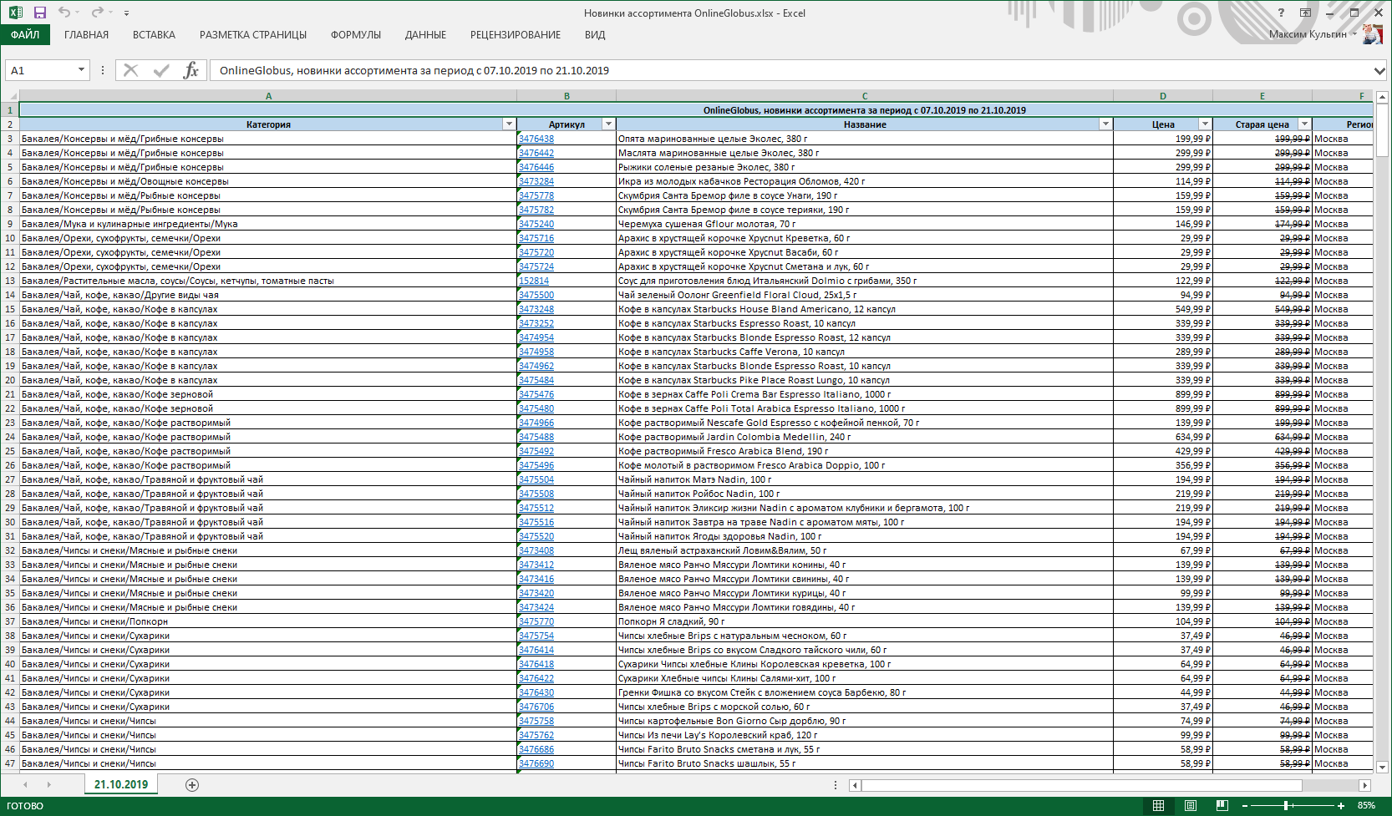Image resolution: width=1392 pixels, height=816 pixels.
Task: Open account menu Максим Кульгин
Action: coord(1312,34)
